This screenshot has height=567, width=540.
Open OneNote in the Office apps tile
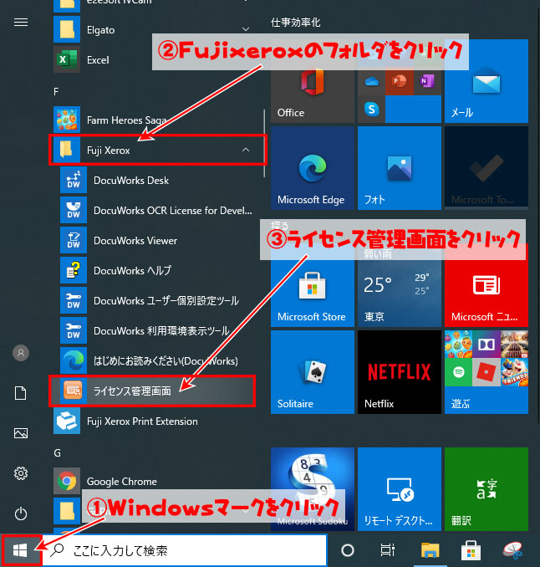coord(427,81)
